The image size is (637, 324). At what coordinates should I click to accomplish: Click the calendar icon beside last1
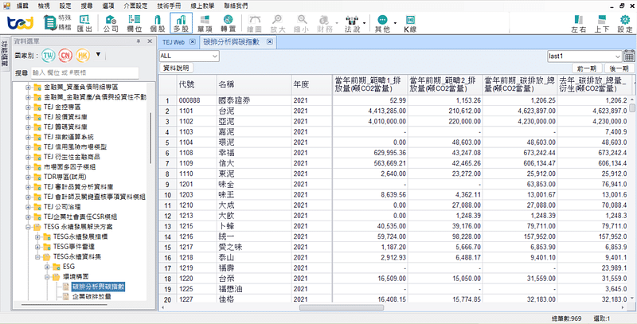(630, 57)
